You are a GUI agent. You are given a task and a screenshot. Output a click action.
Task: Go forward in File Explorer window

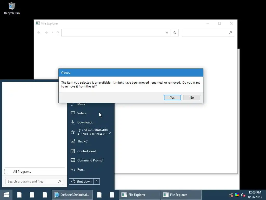[x=46, y=33]
